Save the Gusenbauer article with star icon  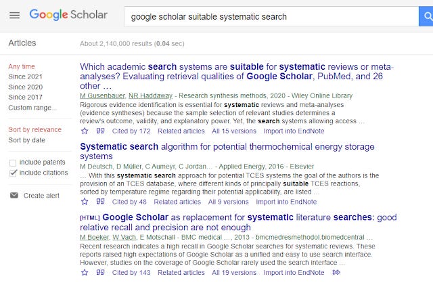click(85, 131)
